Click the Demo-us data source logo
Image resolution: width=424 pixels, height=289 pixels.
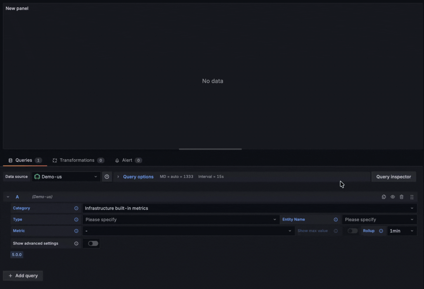(x=37, y=177)
